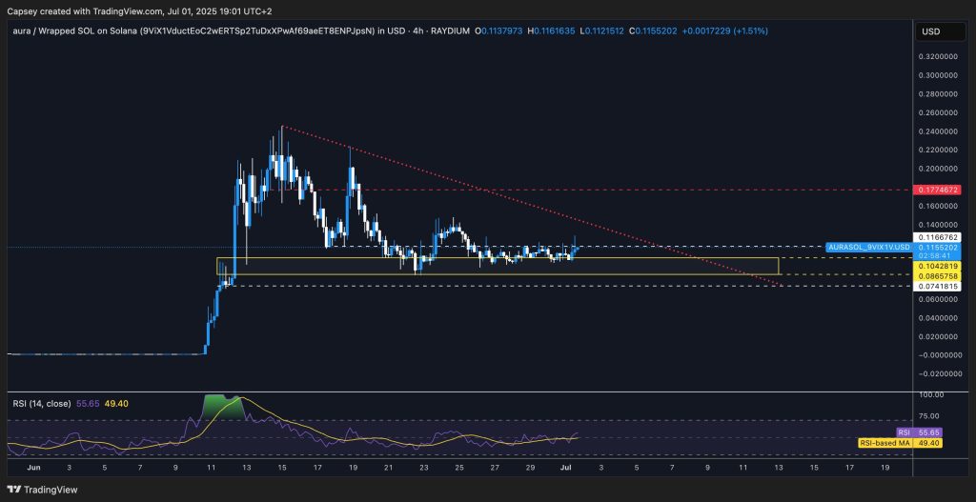The height and width of the screenshot is (502, 976).
Task: Select the red dotted descending trendline
Action: pos(532,207)
